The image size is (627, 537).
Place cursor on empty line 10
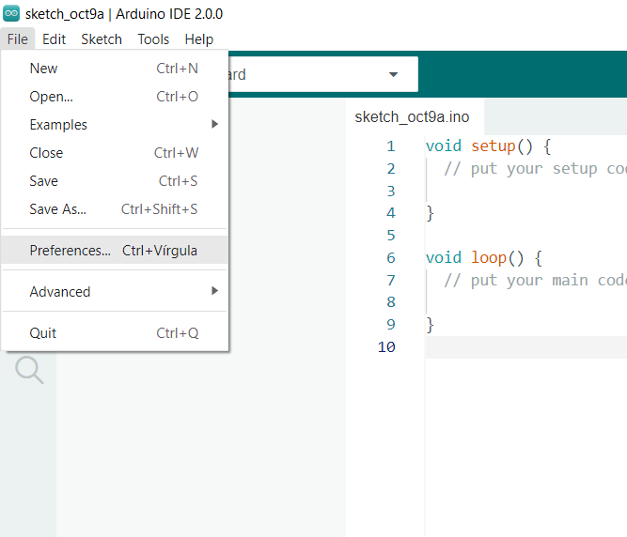(x=526, y=347)
